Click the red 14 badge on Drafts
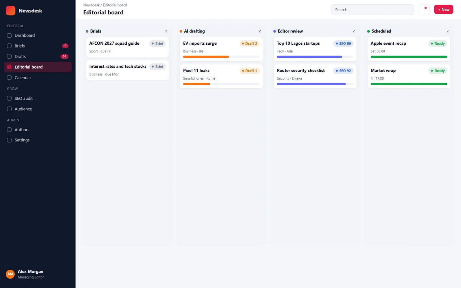This screenshot has width=461, height=288. pyautogui.click(x=65, y=56)
